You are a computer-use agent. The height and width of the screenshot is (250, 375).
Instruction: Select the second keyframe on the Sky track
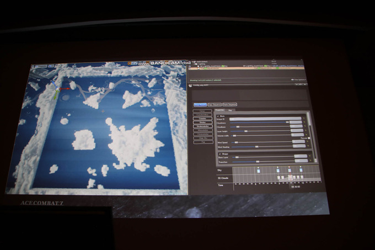point(278,171)
